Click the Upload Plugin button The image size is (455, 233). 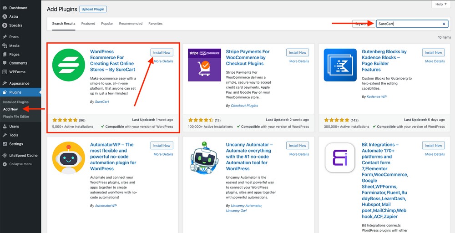pyautogui.click(x=93, y=9)
